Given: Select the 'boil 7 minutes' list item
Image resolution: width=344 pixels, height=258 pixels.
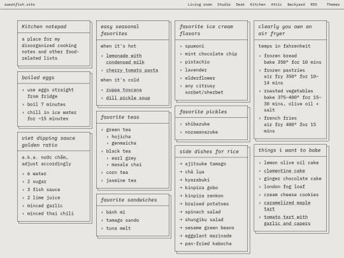Looking at the screenshot, I should [x=47, y=104].
